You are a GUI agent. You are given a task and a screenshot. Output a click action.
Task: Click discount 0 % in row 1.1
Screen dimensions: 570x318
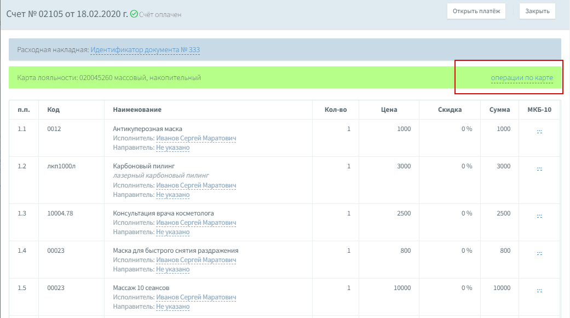467,129
